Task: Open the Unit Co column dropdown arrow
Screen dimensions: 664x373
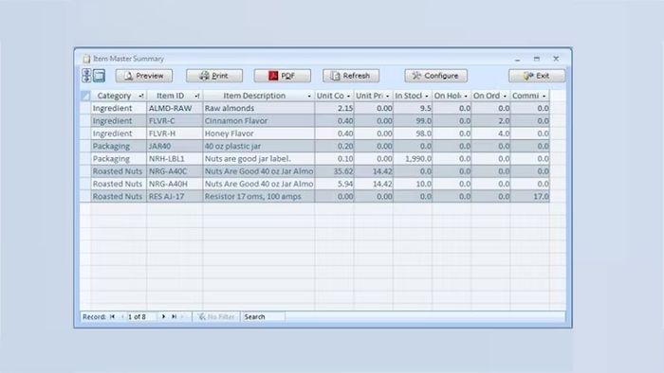Action: [348, 97]
